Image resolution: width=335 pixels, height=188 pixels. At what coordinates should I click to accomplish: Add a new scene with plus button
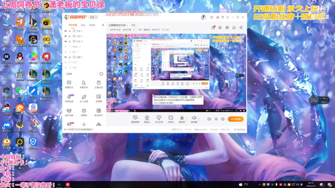[103, 25]
